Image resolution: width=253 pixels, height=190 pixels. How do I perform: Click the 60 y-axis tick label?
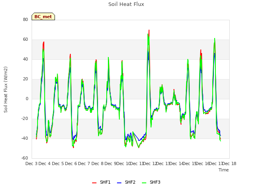[x=25, y=40]
